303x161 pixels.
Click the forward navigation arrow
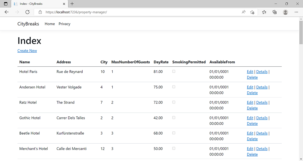pyautogui.click(x=17, y=12)
